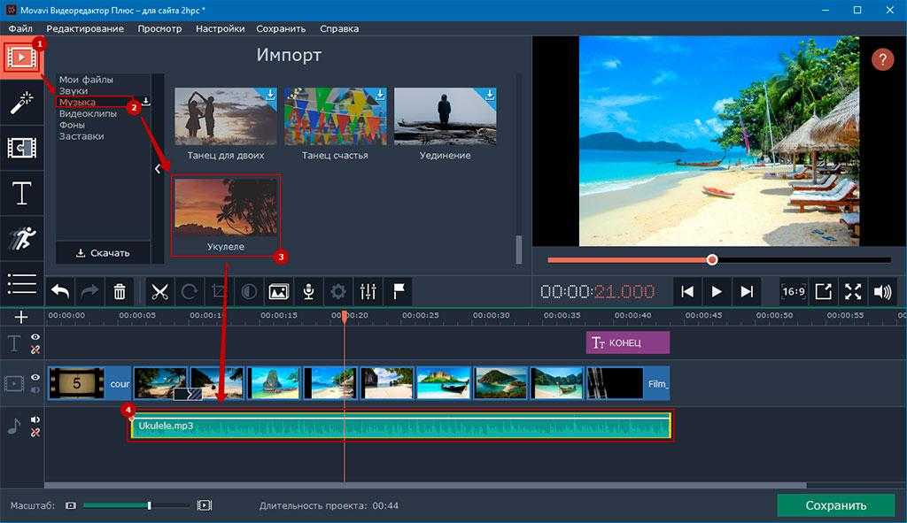
Task: Click the preview playback progress slider handle
Action: click(x=712, y=260)
